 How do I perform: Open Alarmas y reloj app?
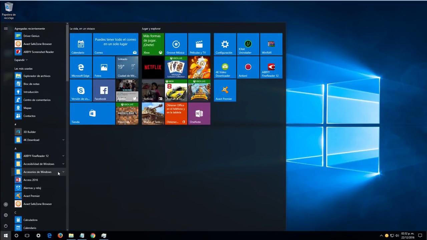click(x=39, y=188)
